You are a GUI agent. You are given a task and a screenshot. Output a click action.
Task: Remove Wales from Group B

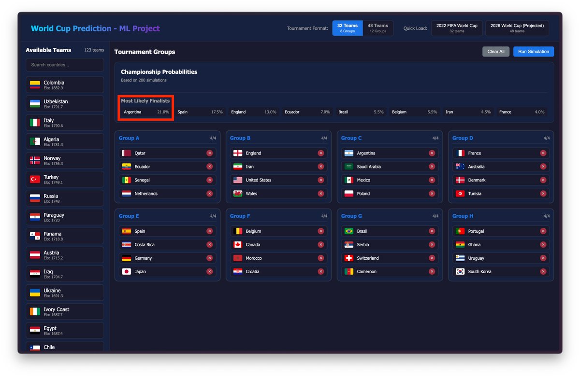coord(320,194)
